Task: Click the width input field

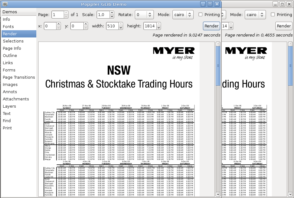Action: (x=112, y=26)
